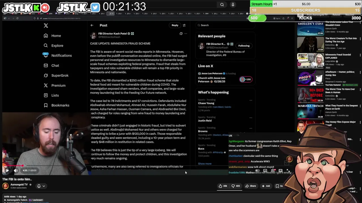362x203 pixels.
Task: Open Premium in the X sidebar
Action: point(54,85)
